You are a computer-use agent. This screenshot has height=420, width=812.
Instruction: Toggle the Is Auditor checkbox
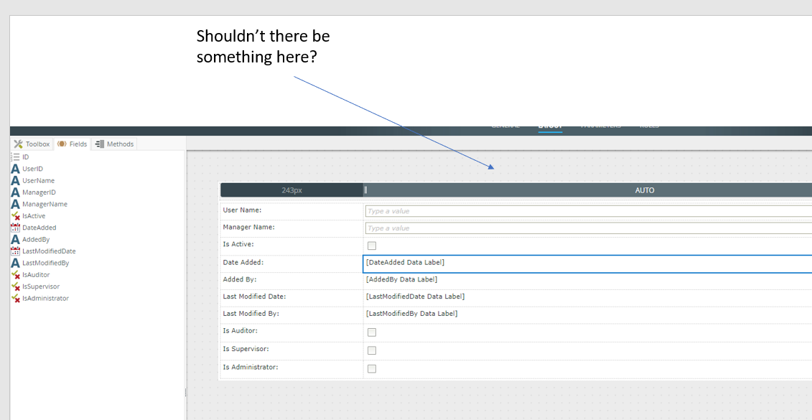[x=372, y=332]
